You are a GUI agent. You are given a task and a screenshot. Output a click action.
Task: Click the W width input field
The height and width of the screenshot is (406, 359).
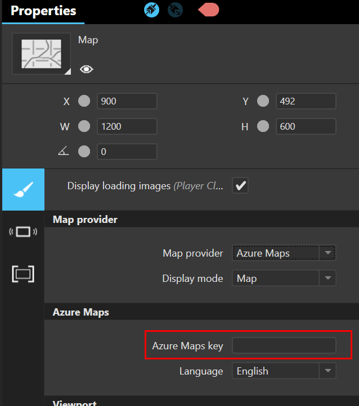(x=127, y=126)
